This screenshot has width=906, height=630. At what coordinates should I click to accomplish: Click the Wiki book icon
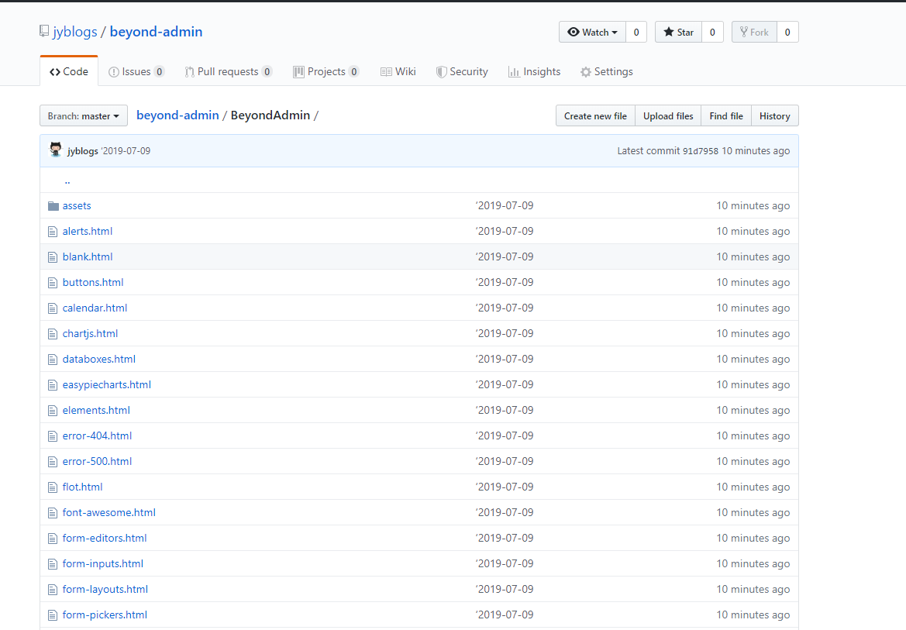386,71
